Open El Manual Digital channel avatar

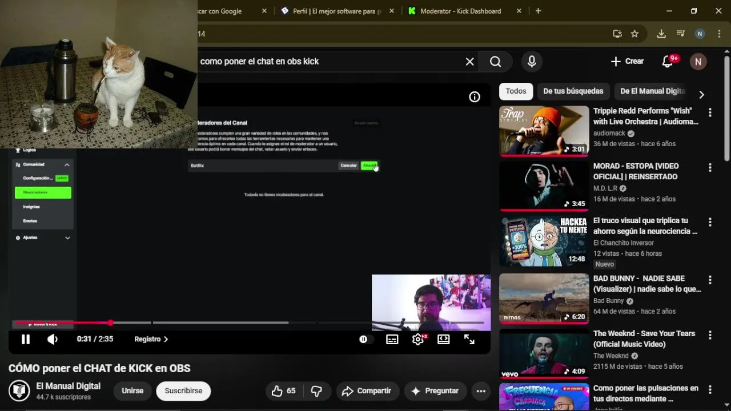pos(19,391)
